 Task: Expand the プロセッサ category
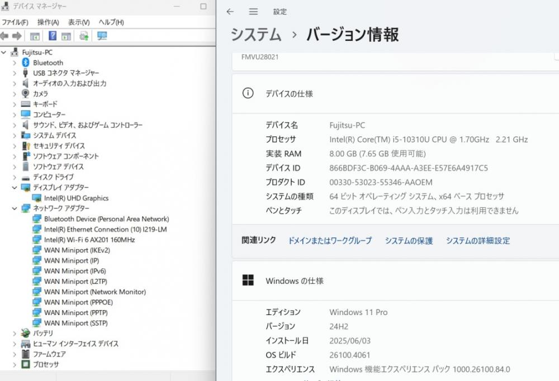coord(15,365)
